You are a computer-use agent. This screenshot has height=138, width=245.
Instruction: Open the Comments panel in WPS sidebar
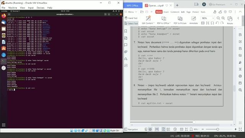tap(126, 45)
